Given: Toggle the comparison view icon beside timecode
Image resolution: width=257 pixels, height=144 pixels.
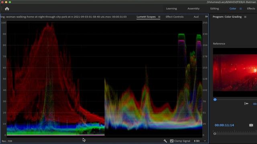Looking at the screenshot, I should 251,125.
